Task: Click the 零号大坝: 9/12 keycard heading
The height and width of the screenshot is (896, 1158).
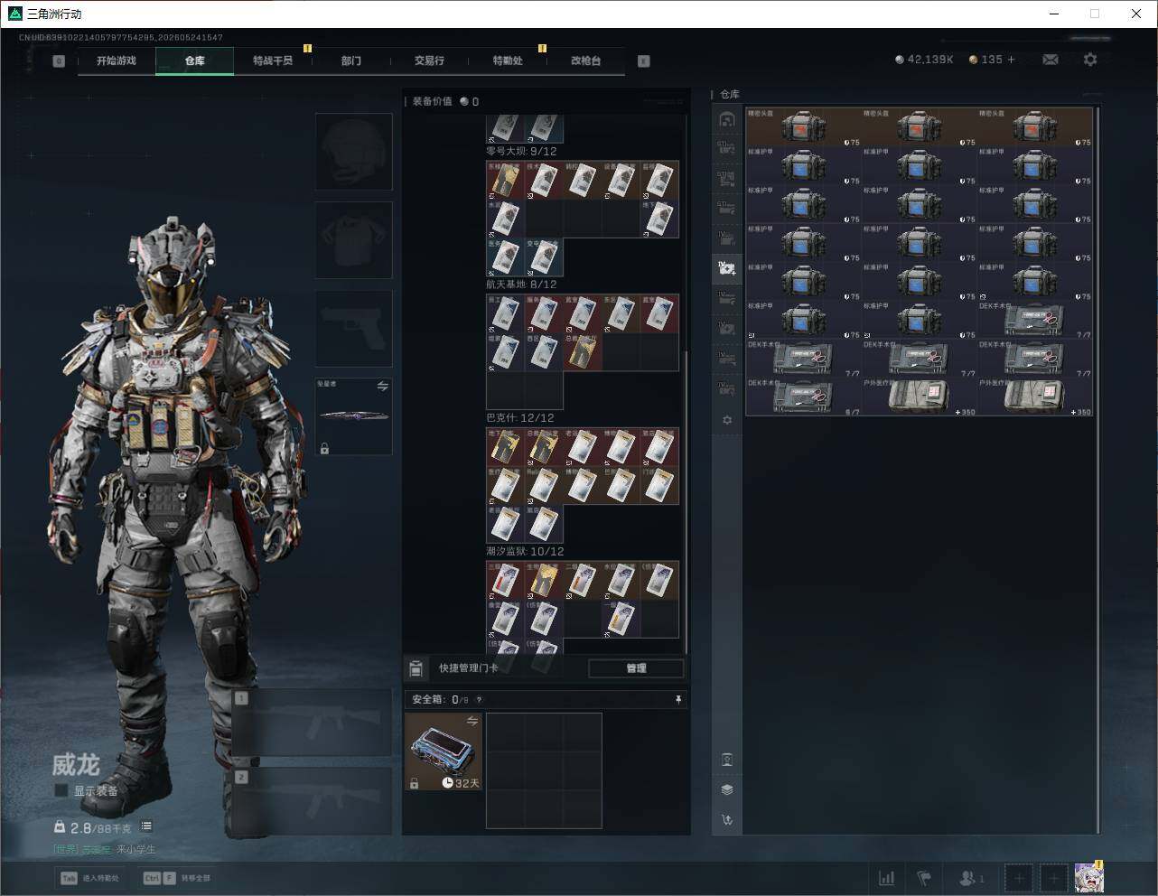Action: [521, 152]
